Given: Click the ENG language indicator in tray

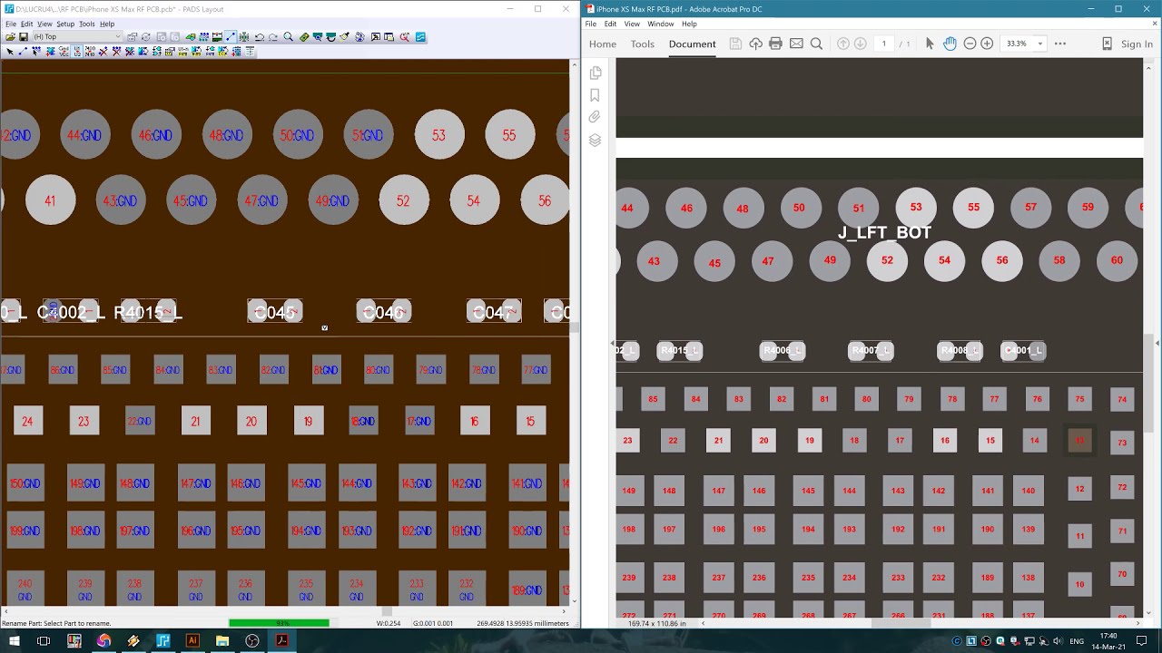Looking at the screenshot, I should (1078, 640).
